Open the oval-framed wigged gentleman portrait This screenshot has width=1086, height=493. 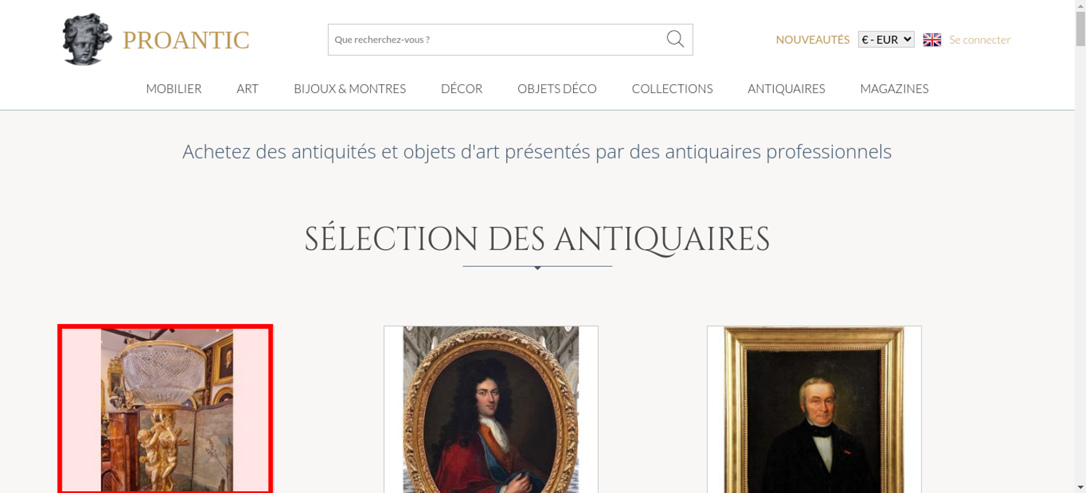click(x=491, y=409)
